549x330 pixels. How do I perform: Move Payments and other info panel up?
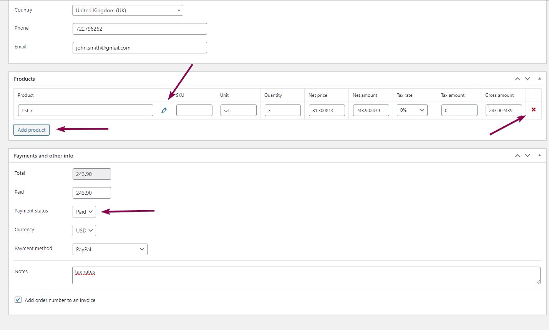tap(517, 156)
